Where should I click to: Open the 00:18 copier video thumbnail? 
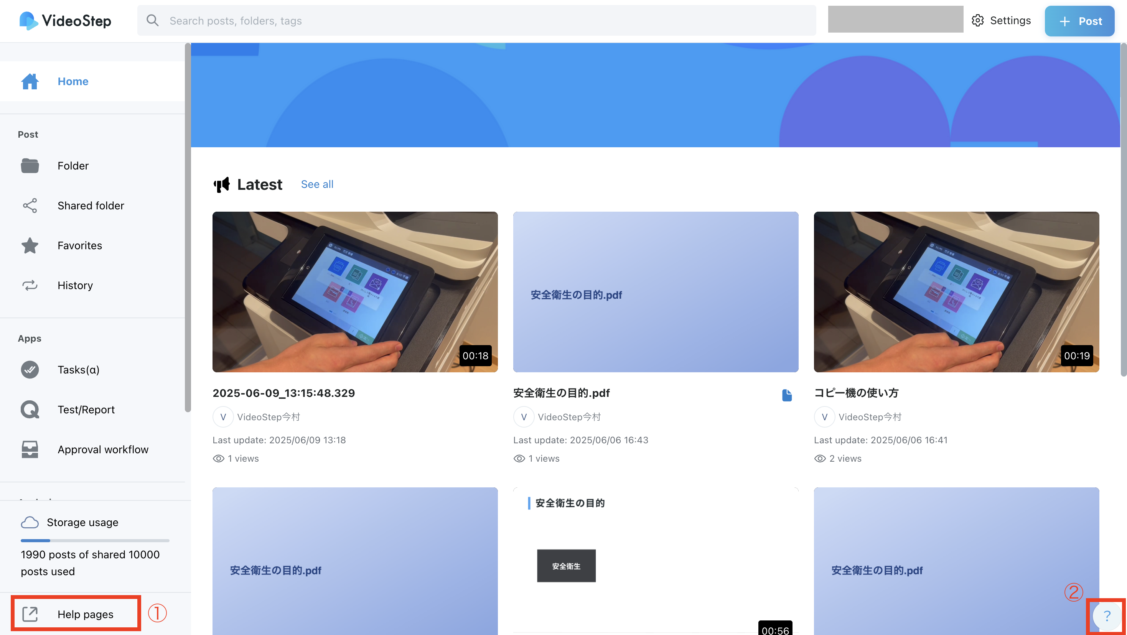355,292
